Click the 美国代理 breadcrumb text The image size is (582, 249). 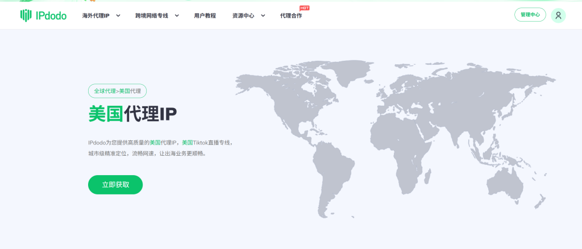pos(130,91)
